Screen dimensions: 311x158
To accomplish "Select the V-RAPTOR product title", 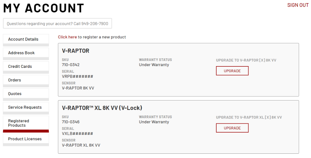I will point(75,51).
